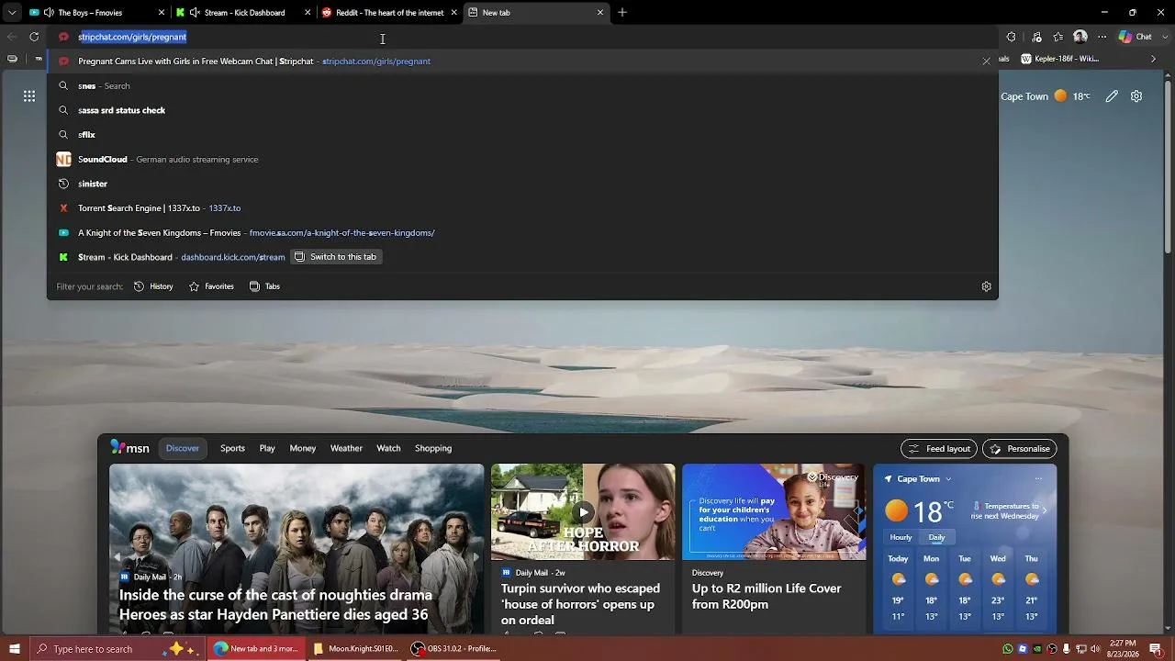Select 'sassa srd status check' suggestion
Image resolution: width=1175 pixels, height=661 pixels.
pos(522,110)
